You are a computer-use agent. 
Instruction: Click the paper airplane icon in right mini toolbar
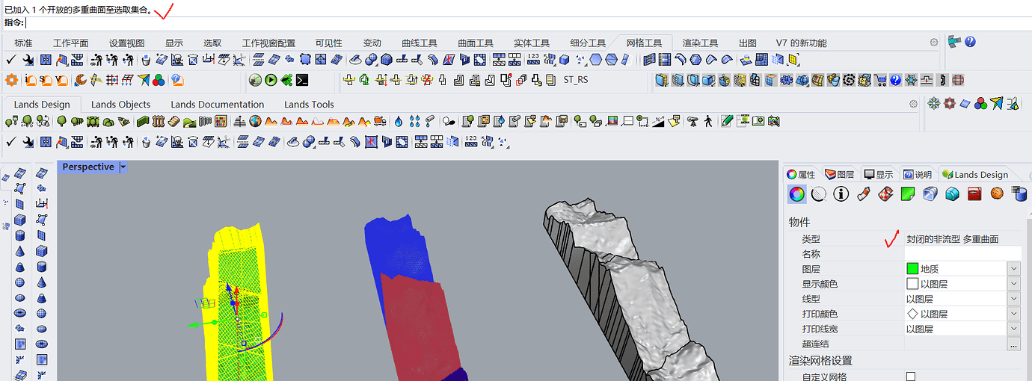996,103
